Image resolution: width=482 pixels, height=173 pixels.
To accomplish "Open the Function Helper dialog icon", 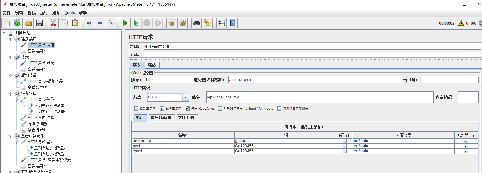I will click(x=221, y=23).
